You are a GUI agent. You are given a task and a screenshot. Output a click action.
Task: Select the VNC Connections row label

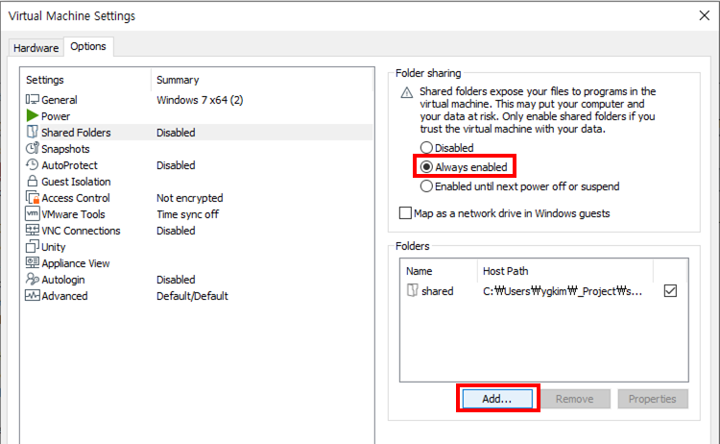click(x=81, y=231)
